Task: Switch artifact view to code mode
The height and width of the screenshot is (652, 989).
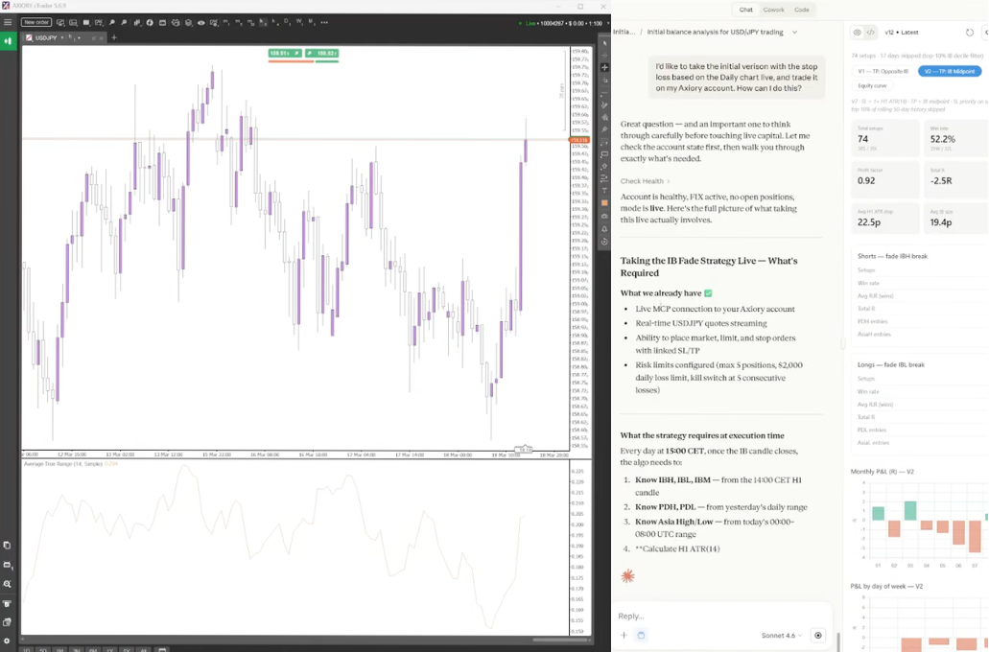Action: [x=871, y=33]
